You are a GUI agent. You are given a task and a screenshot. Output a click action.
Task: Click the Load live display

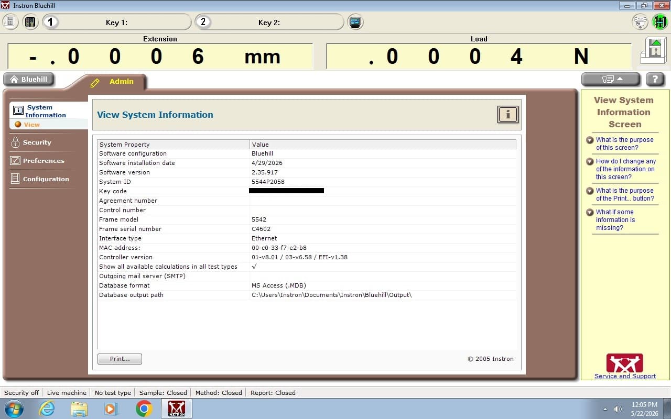[x=479, y=56]
